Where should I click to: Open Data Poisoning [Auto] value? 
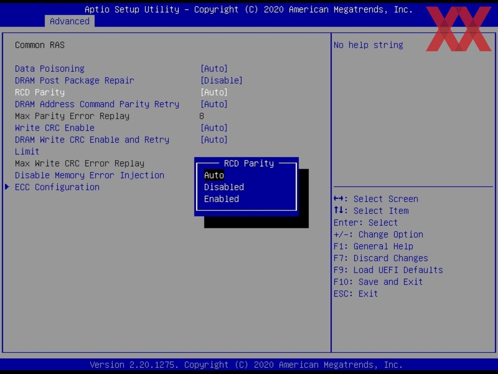click(x=214, y=69)
